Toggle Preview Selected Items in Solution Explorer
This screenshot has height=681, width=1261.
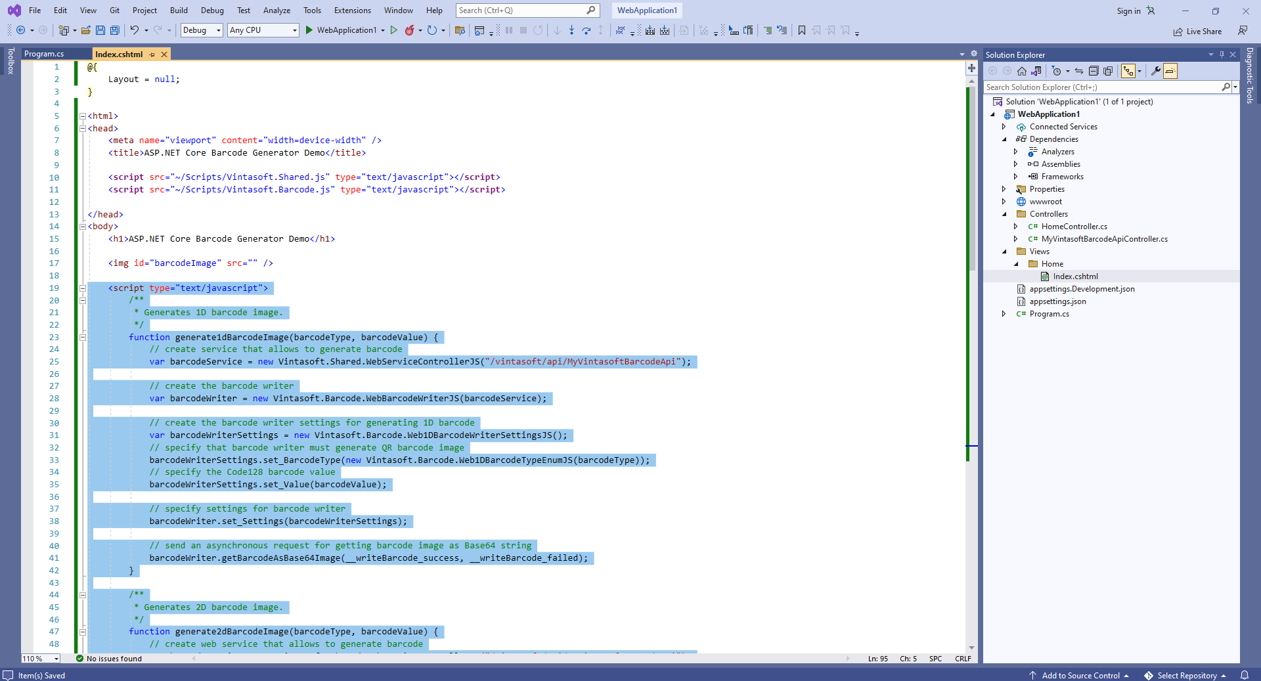[1170, 71]
